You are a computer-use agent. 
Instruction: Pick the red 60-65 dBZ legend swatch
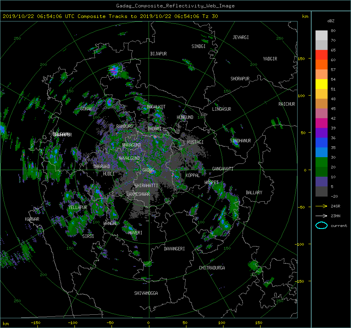(x=321, y=55)
